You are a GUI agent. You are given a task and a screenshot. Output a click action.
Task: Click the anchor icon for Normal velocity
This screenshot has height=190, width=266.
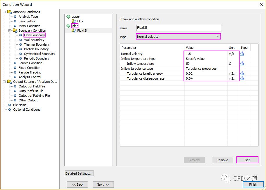(x=242, y=54)
